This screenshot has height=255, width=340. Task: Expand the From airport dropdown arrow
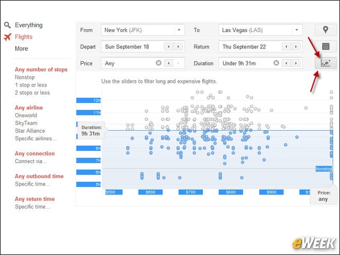coord(179,30)
